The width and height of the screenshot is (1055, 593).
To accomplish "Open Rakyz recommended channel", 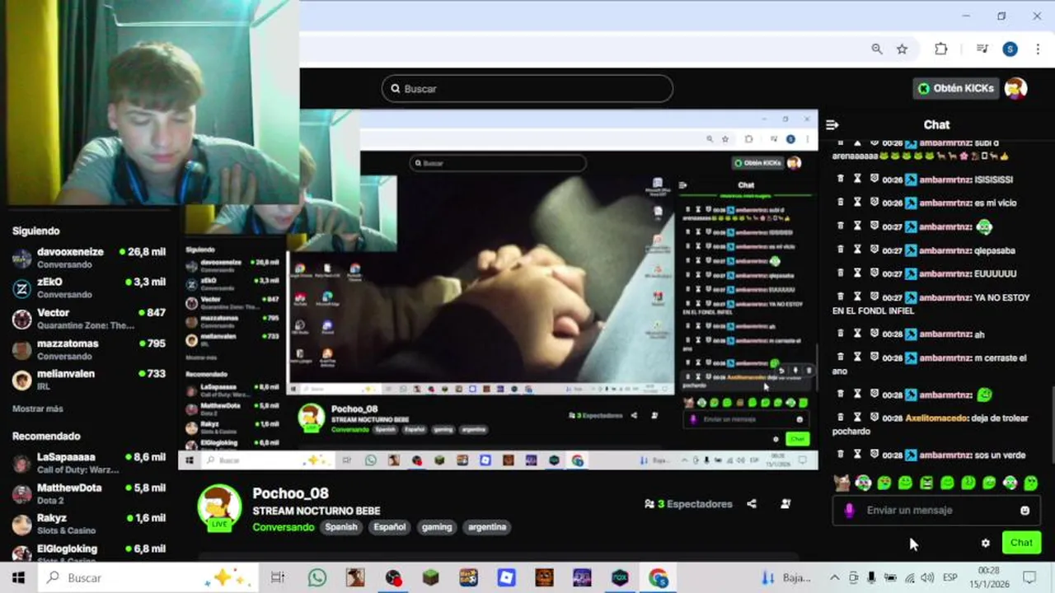I will point(89,524).
